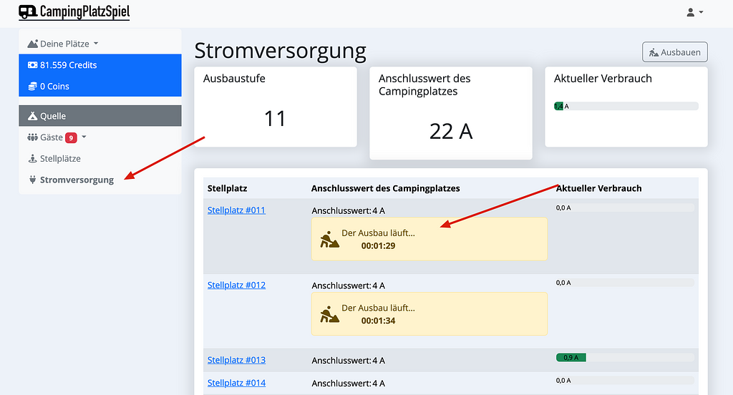Click the Stromversorgung plug icon
The height and width of the screenshot is (395, 733).
pyautogui.click(x=32, y=180)
